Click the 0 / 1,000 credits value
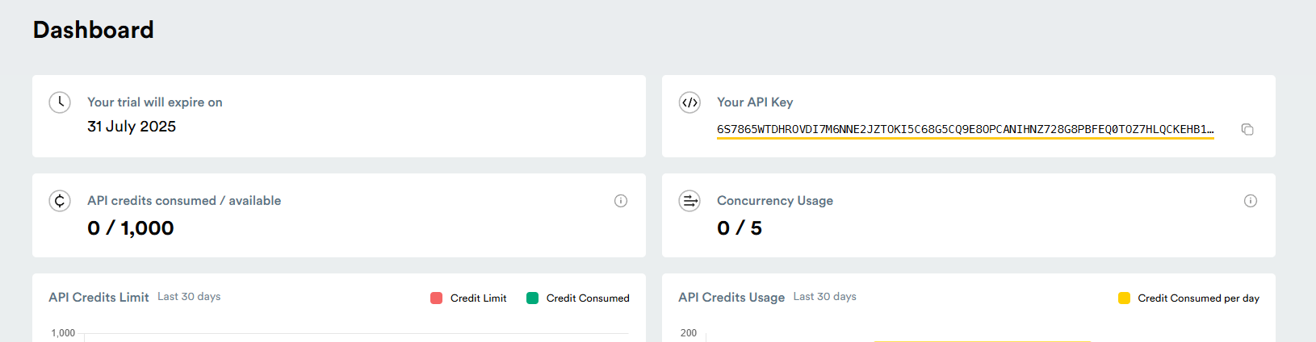This screenshot has width=1316, height=342. click(131, 228)
